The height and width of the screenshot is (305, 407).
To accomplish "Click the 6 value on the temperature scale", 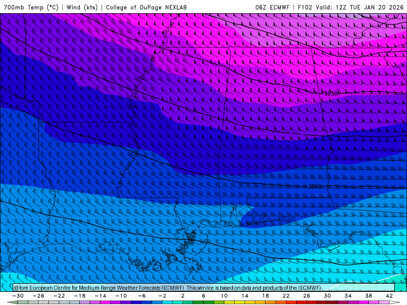I will [x=203, y=296].
